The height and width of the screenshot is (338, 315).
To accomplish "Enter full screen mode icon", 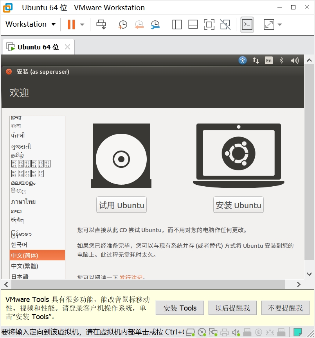I will click(209, 24).
